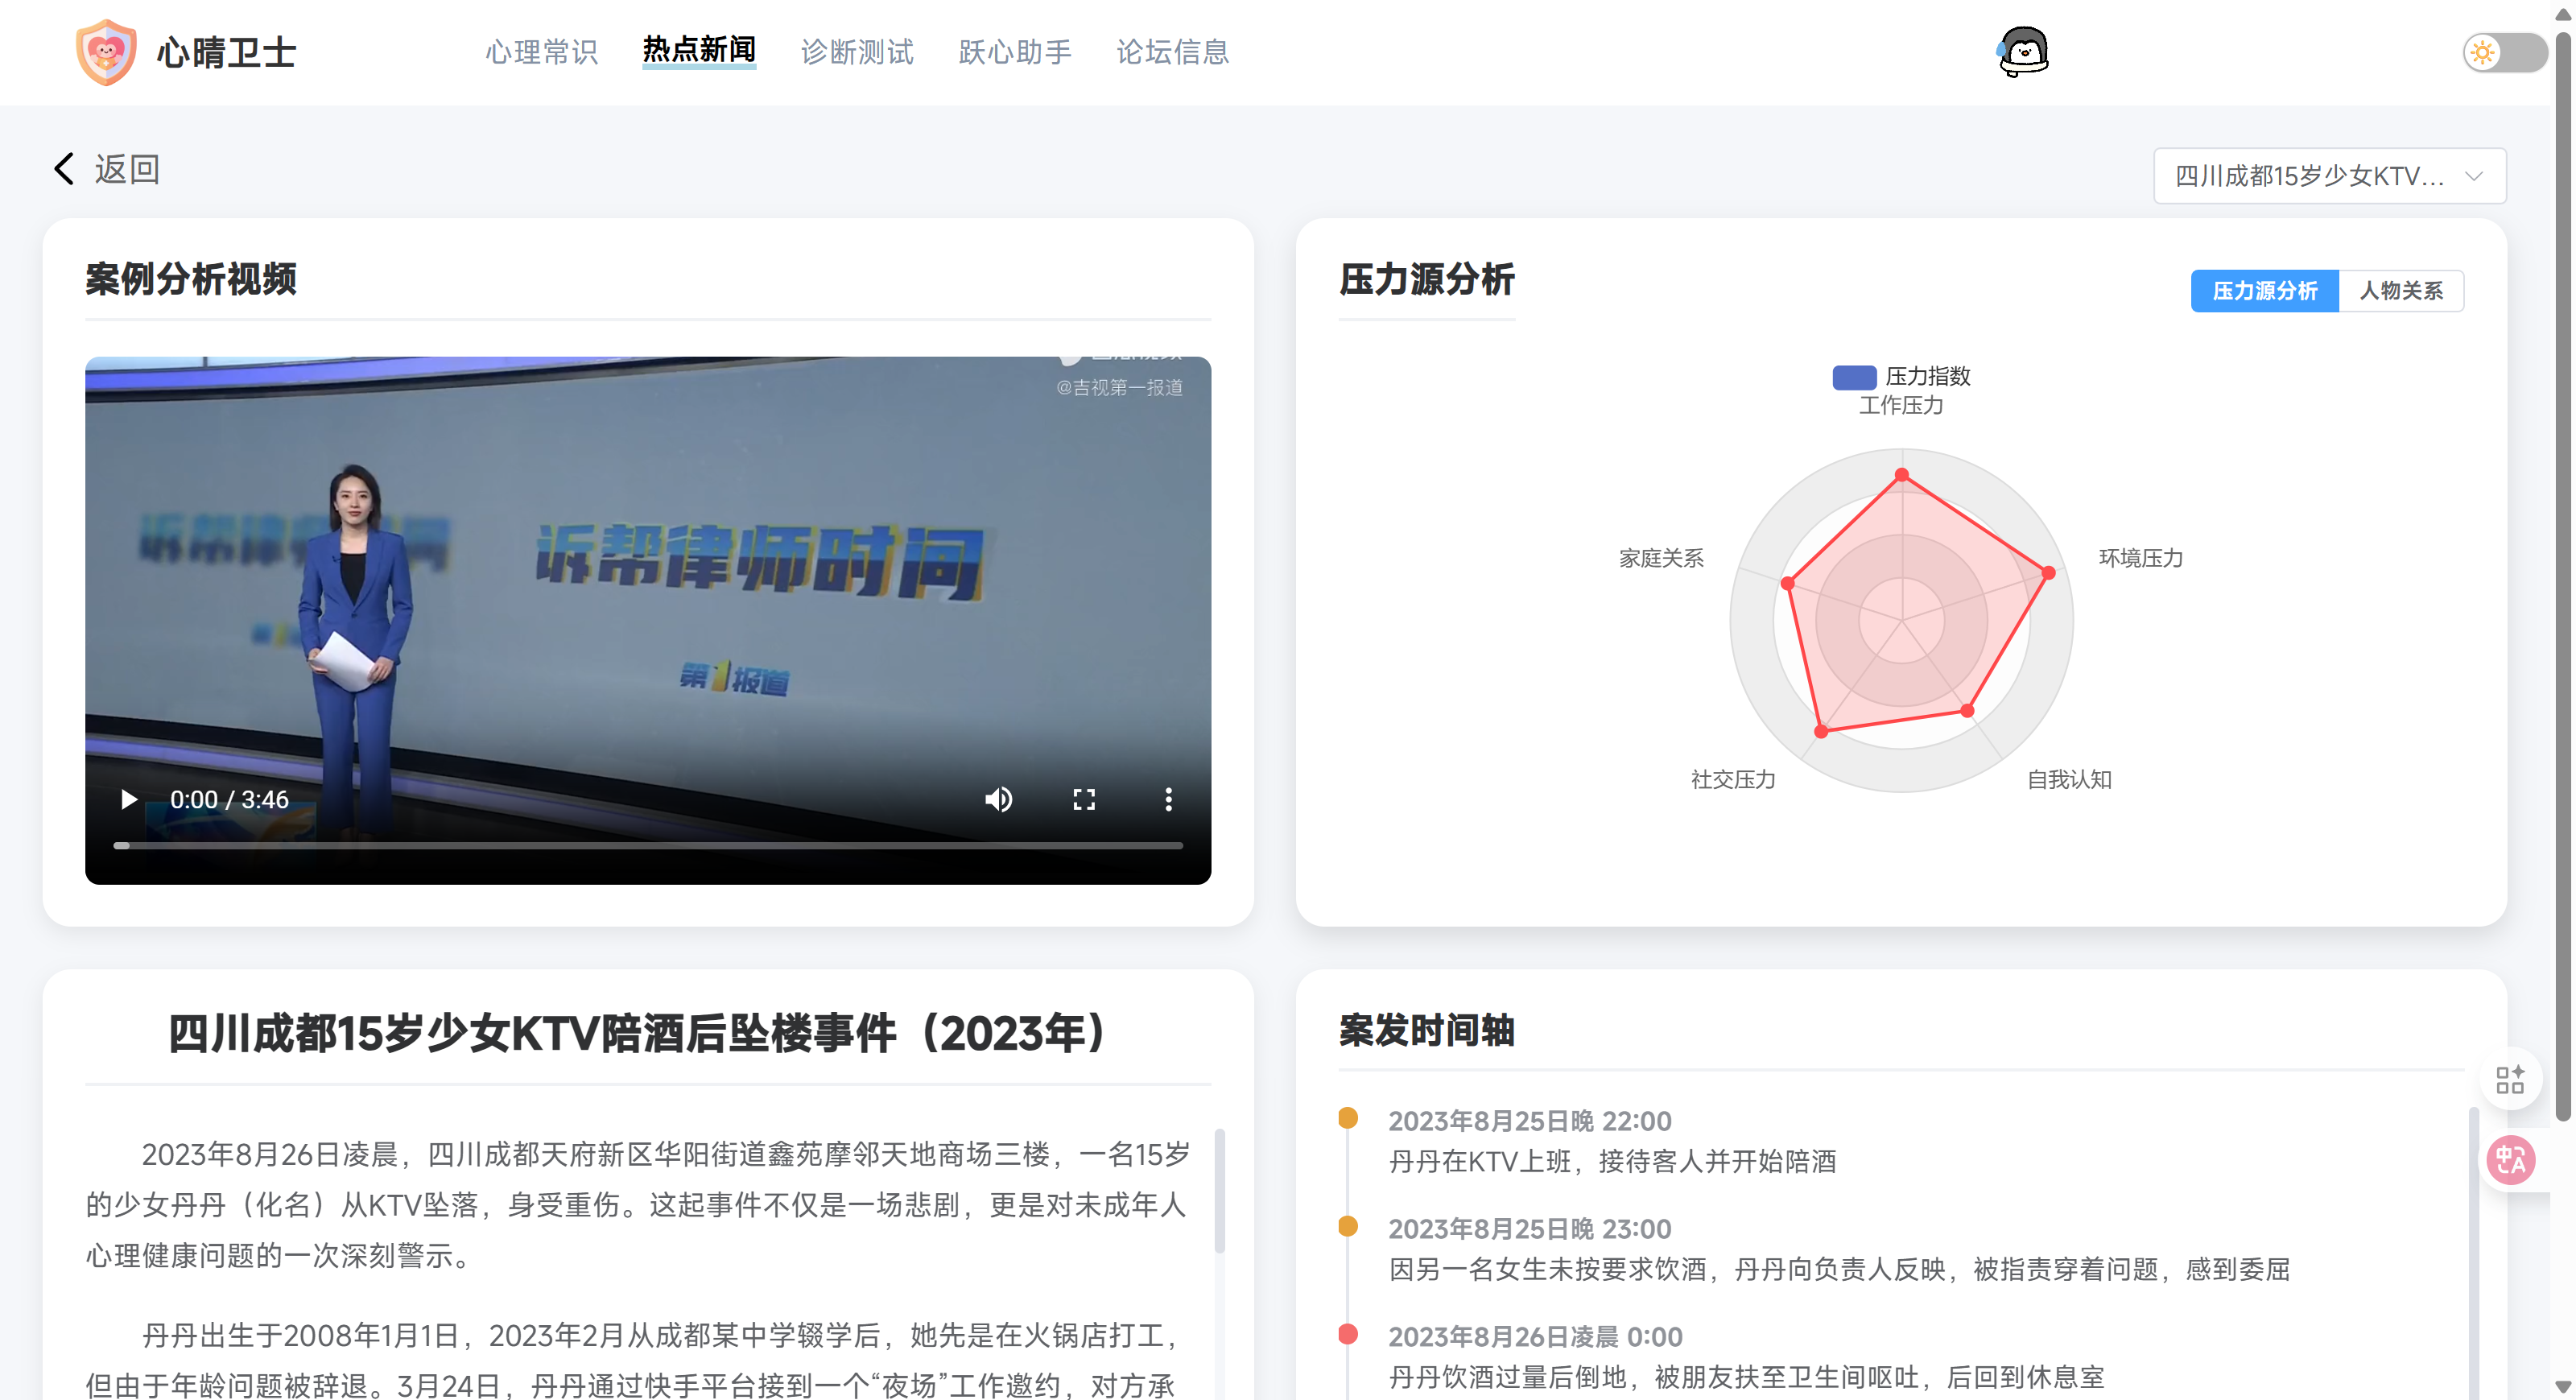Click the 心晴卫士 shield logo
Viewport: 2576px width, 1400px height.
pyautogui.click(x=106, y=52)
